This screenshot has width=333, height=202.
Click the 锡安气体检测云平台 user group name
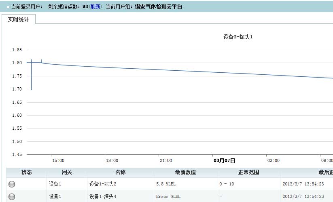(159, 7)
